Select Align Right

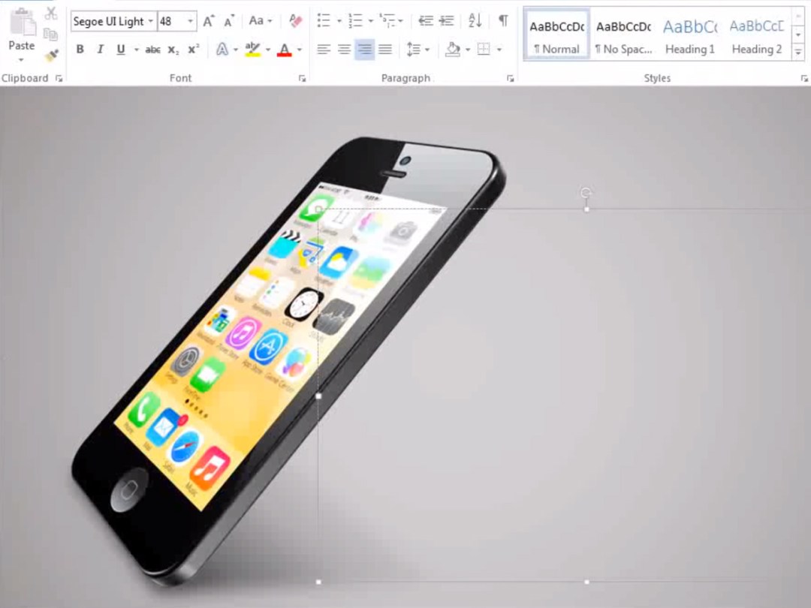[365, 50]
